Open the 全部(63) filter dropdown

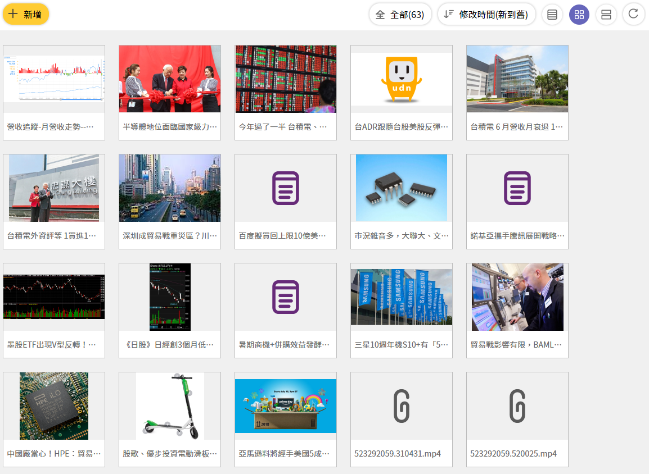point(400,15)
